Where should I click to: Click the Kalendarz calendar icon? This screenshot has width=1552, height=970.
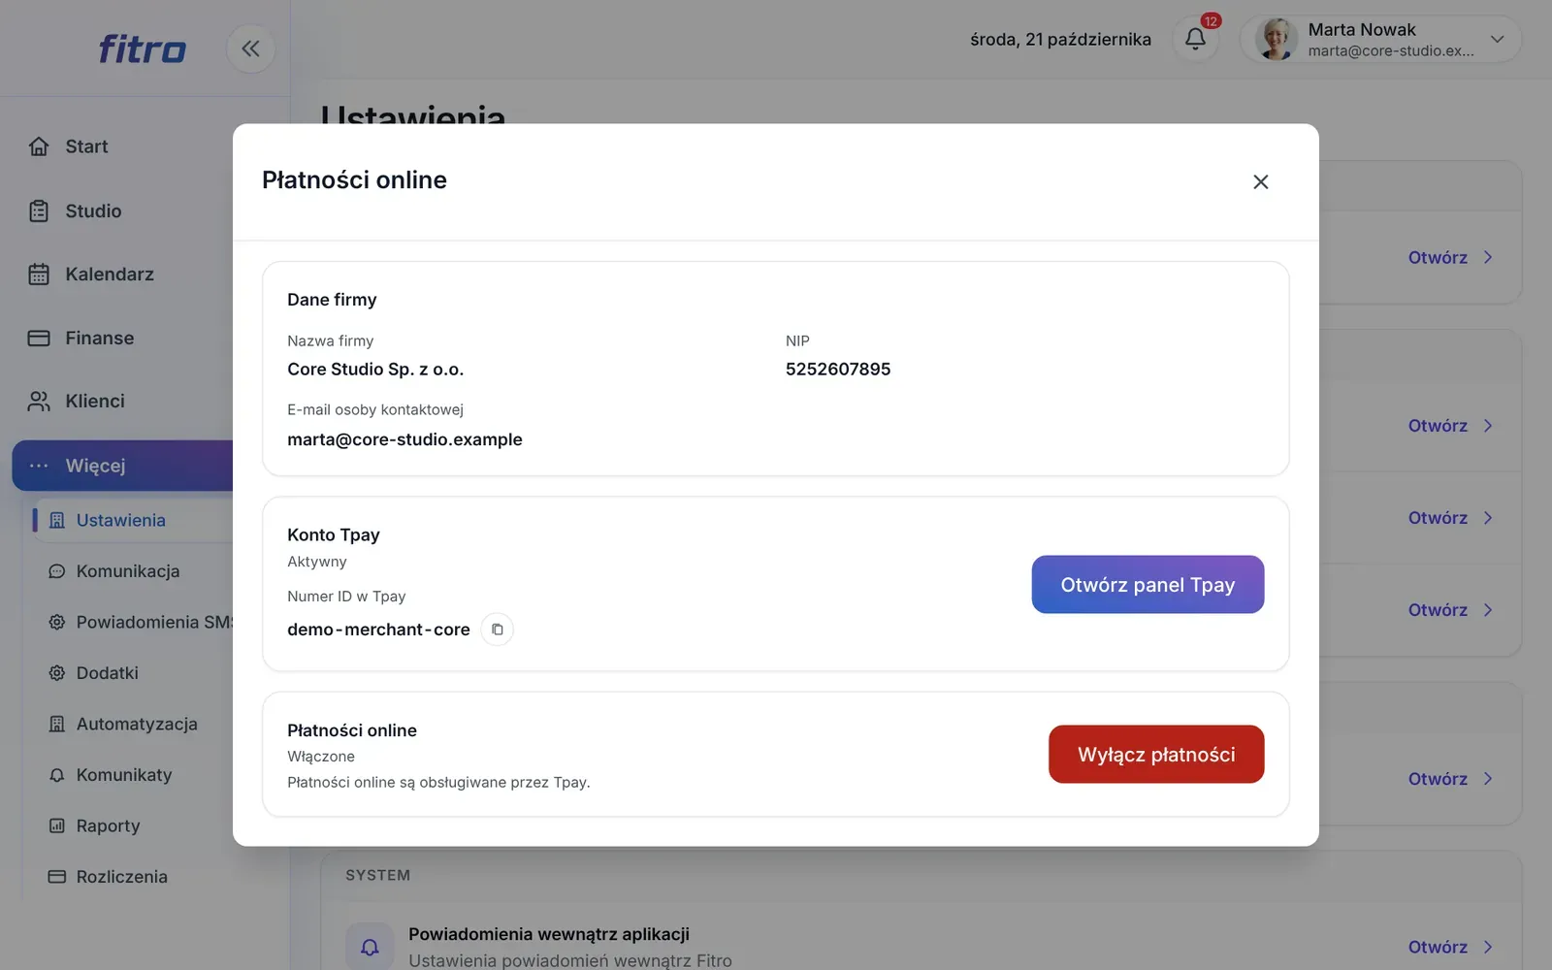(x=39, y=275)
